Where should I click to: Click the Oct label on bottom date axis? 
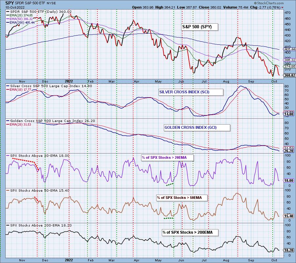coord(274,260)
